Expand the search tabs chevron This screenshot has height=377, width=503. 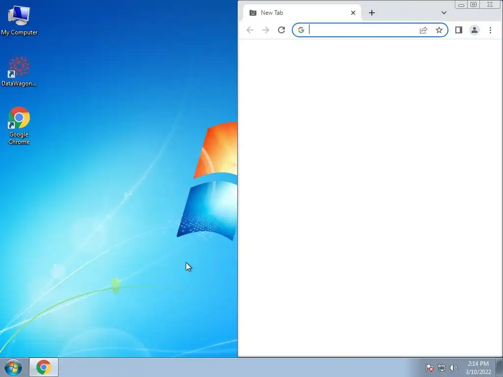tap(444, 13)
